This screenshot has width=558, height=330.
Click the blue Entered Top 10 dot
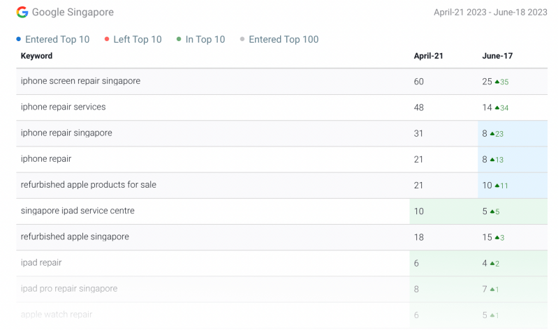(x=18, y=39)
